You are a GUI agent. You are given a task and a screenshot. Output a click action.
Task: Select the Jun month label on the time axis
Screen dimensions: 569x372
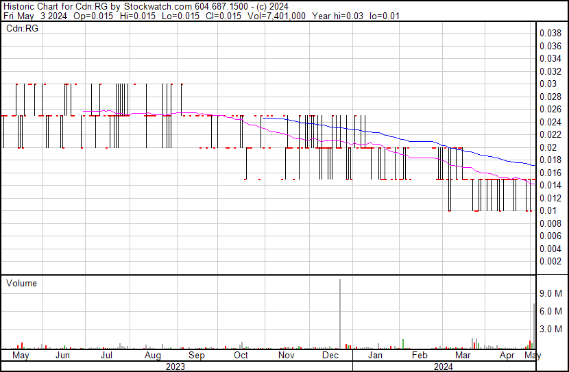(x=62, y=356)
